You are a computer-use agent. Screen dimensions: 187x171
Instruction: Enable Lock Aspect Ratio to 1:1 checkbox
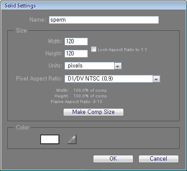pos(93,49)
